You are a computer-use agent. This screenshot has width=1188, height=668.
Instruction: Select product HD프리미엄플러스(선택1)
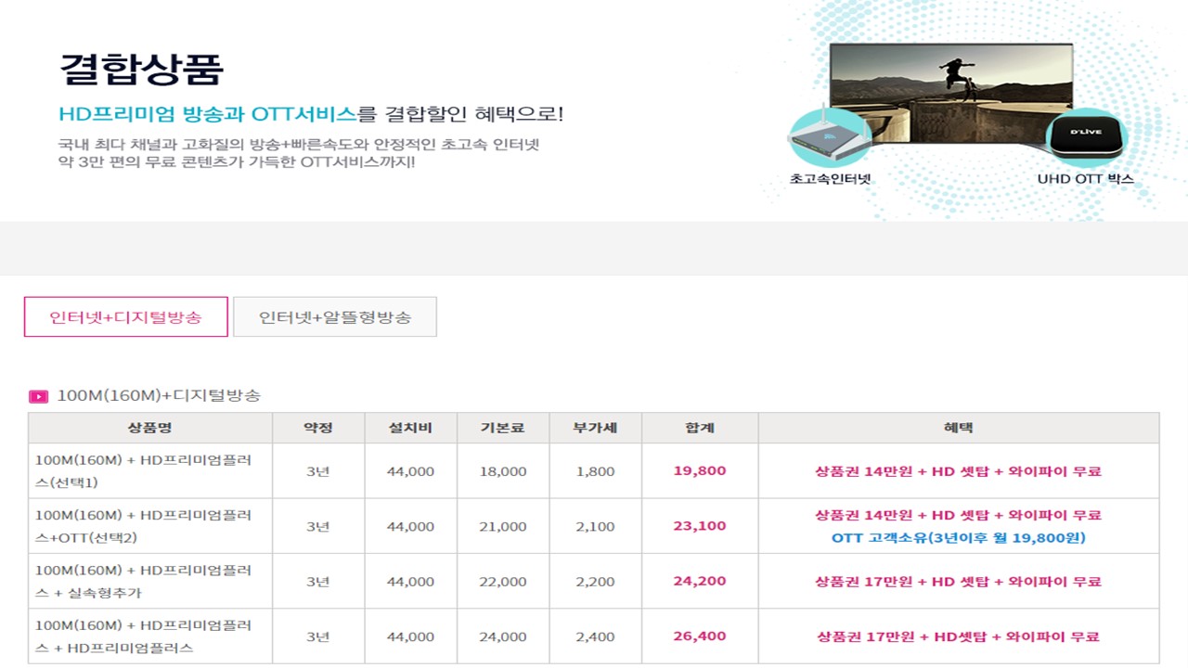(x=143, y=471)
